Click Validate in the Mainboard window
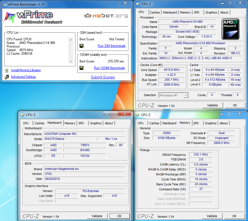 [97, 216]
